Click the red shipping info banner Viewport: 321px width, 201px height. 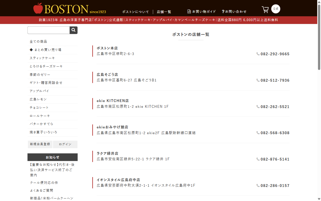coord(158,20)
